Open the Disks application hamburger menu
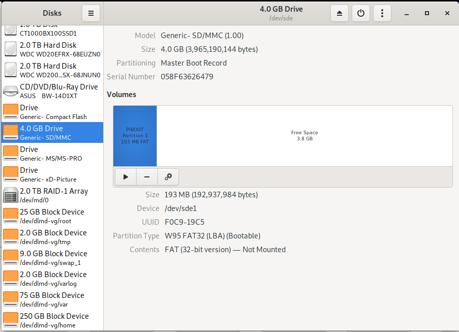The width and height of the screenshot is (459, 332). pos(91,13)
